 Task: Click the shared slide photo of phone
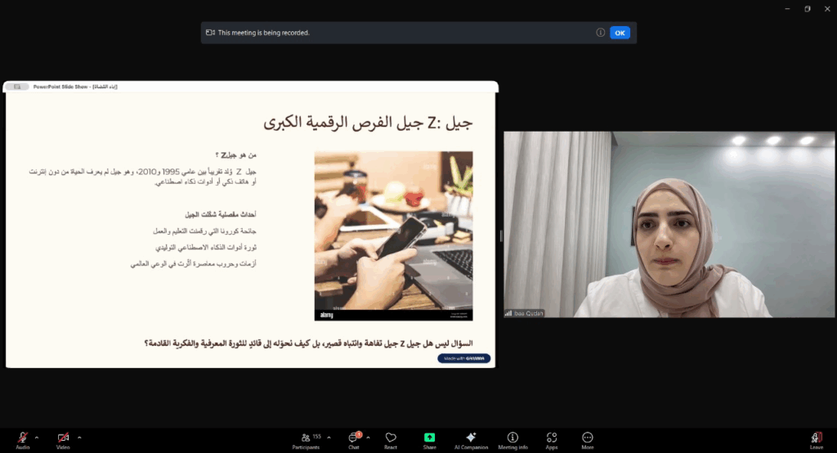pos(393,235)
